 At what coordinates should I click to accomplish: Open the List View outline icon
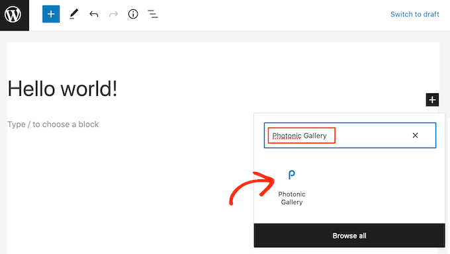pyautogui.click(x=153, y=14)
